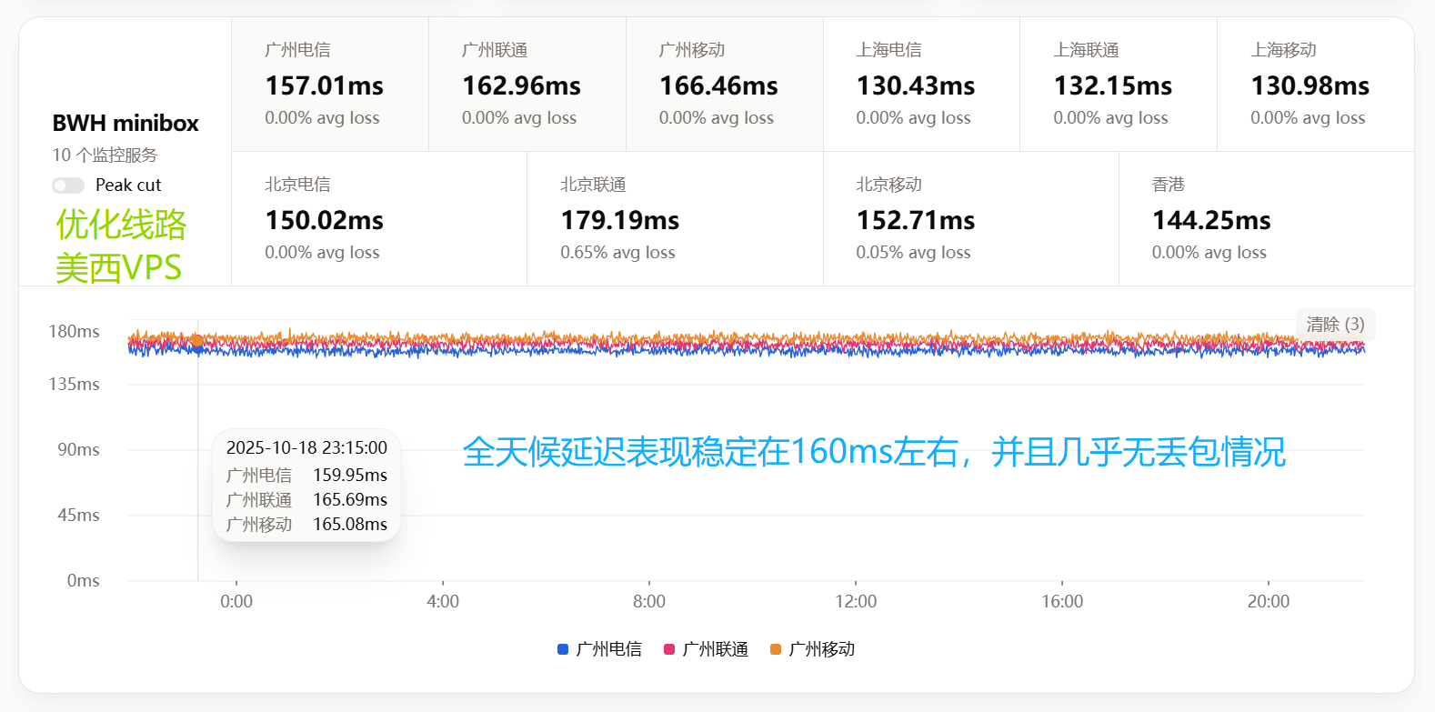Add 北京移动 to the chart
Image resolution: width=1435 pixels, height=712 pixels.
(x=970, y=219)
